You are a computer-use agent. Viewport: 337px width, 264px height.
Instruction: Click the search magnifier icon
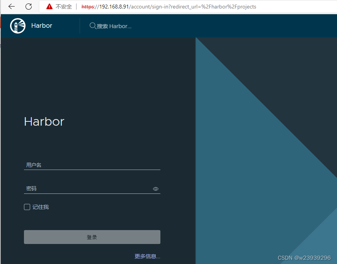point(93,26)
